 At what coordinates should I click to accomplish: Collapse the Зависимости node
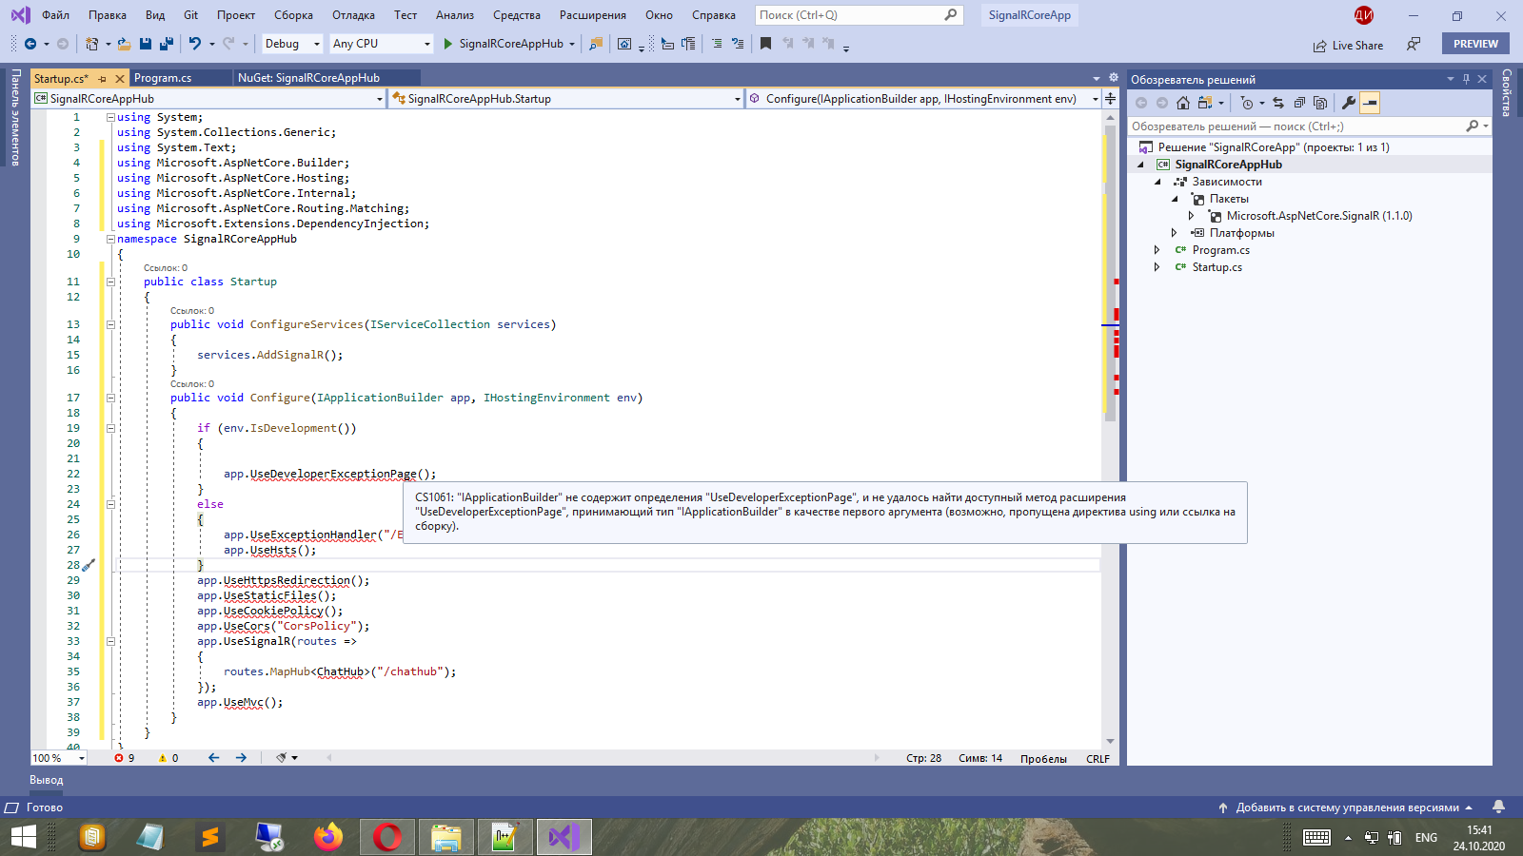click(x=1157, y=182)
